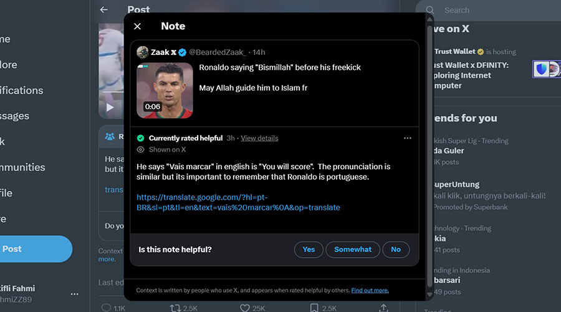561x312 pixels.
Task: Click the repost icon under the post
Action: pyautogui.click(x=176, y=307)
